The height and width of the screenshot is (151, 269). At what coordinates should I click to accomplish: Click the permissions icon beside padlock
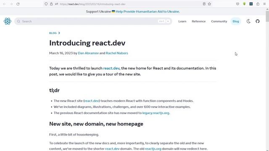(57, 4)
